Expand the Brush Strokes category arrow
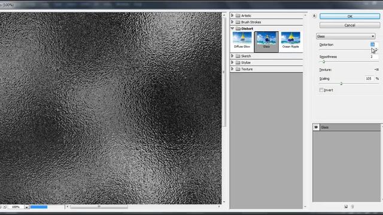Image resolution: width=383 pixels, height=215 pixels. (232, 22)
